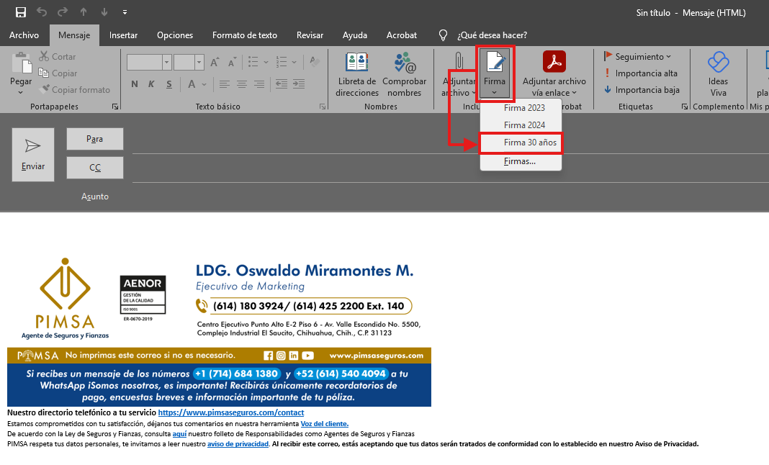769x465 pixels.
Task: Expand numbered list style arrow
Action: coord(294,63)
